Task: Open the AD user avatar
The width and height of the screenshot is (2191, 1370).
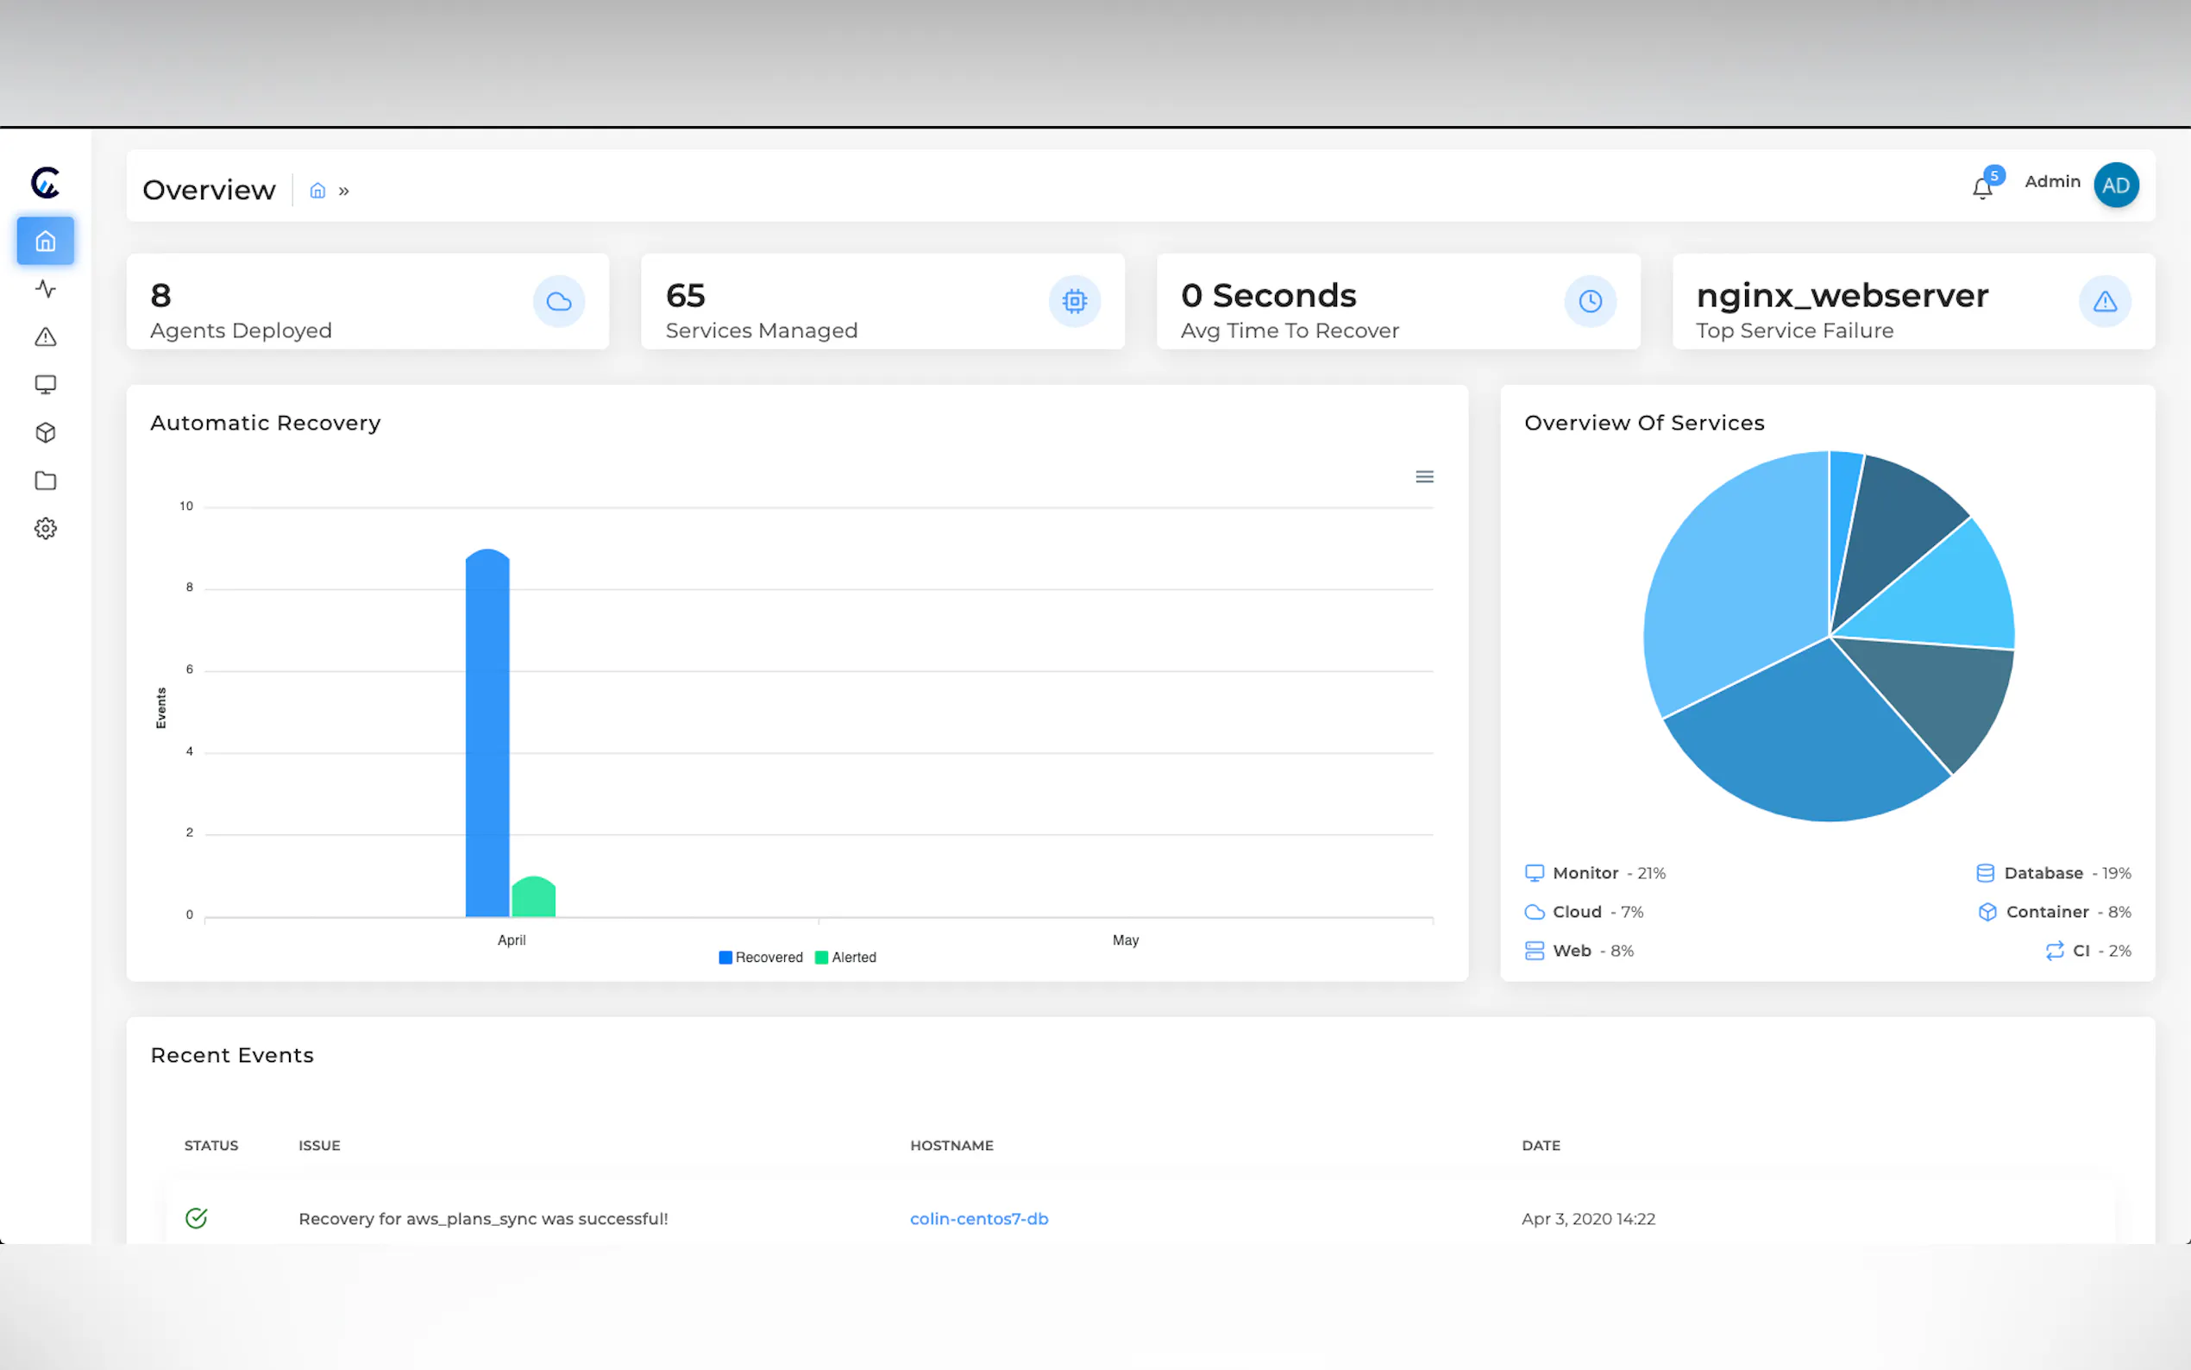Action: point(2117,185)
